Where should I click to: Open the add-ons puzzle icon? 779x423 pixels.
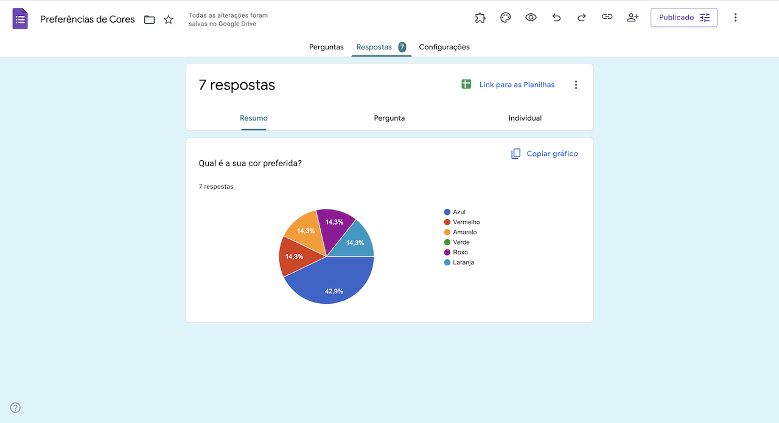(480, 18)
